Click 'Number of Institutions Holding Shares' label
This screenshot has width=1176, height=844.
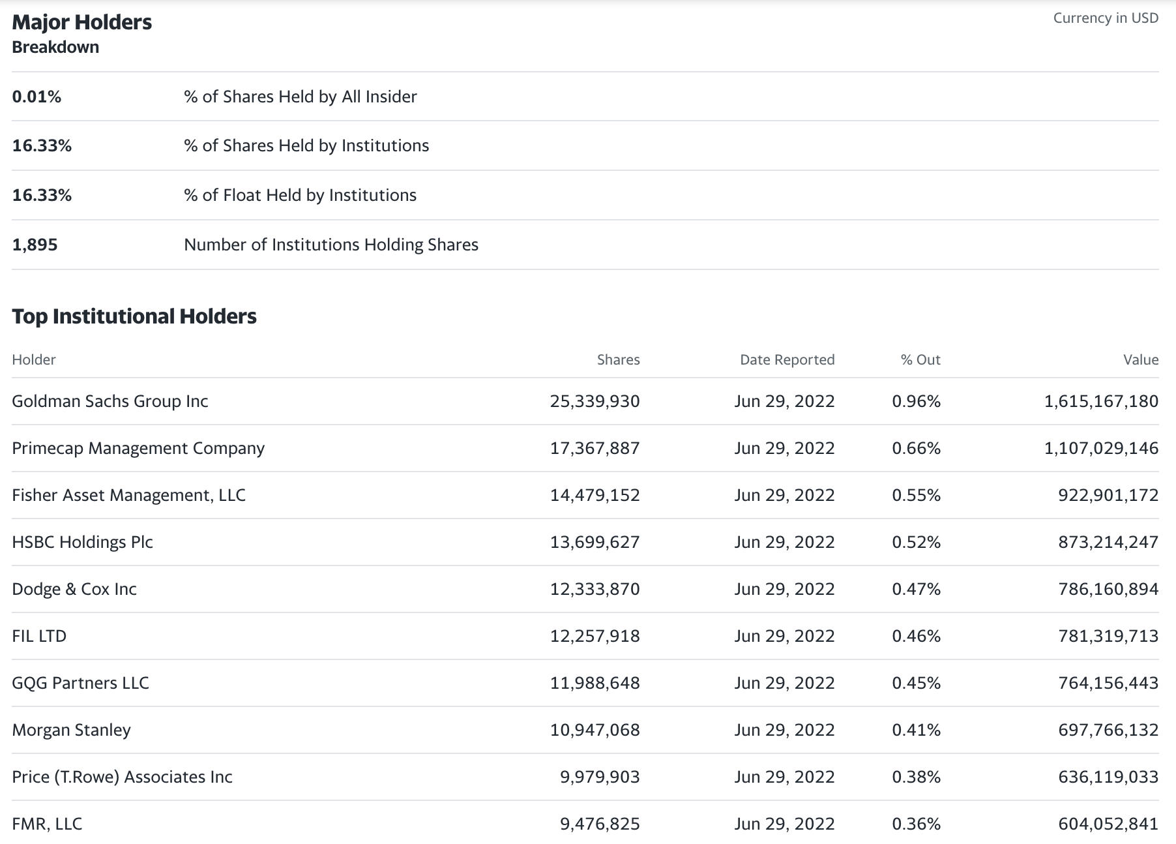pyautogui.click(x=331, y=245)
